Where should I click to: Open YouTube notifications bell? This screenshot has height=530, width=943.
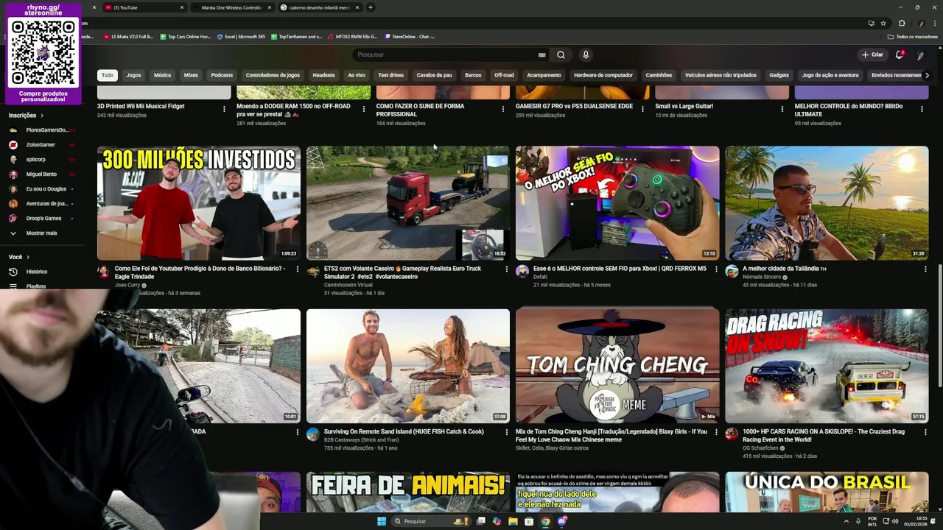pyautogui.click(x=900, y=54)
